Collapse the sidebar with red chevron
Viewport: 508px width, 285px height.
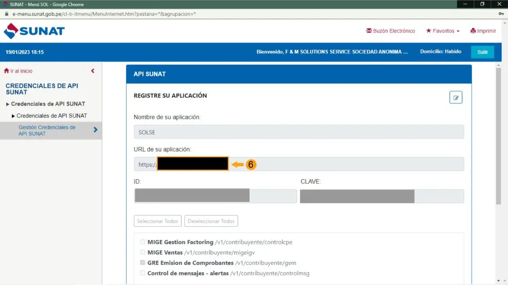pyautogui.click(x=93, y=71)
